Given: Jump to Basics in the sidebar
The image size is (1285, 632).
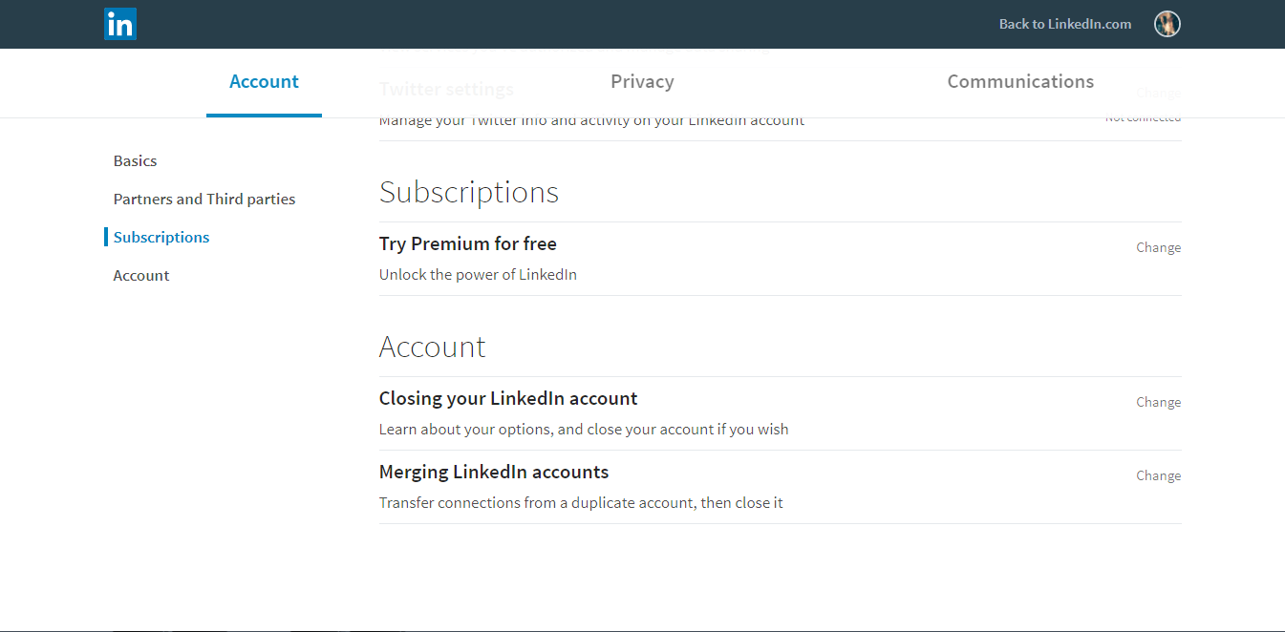Looking at the screenshot, I should (x=135, y=160).
